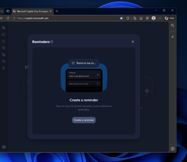This screenshot has height=162, width=187.
Task: Close the Reminders dialog
Action: pyautogui.click(x=133, y=42)
